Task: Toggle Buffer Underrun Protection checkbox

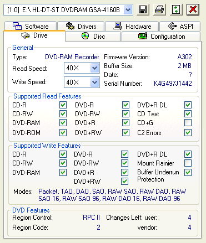Action: tap(188, 172)
